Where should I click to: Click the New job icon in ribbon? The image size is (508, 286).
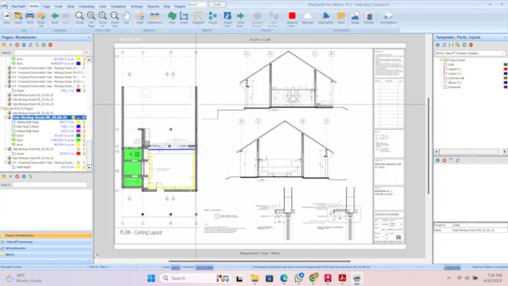(x=7, y=16)
